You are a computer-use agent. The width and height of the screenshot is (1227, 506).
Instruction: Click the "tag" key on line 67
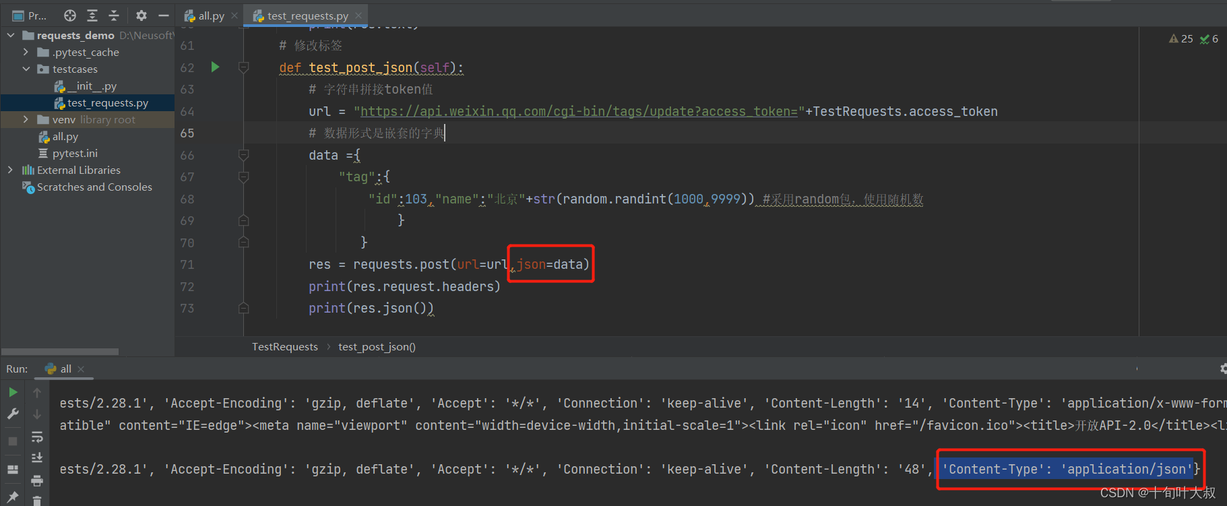tap(356, 177)
